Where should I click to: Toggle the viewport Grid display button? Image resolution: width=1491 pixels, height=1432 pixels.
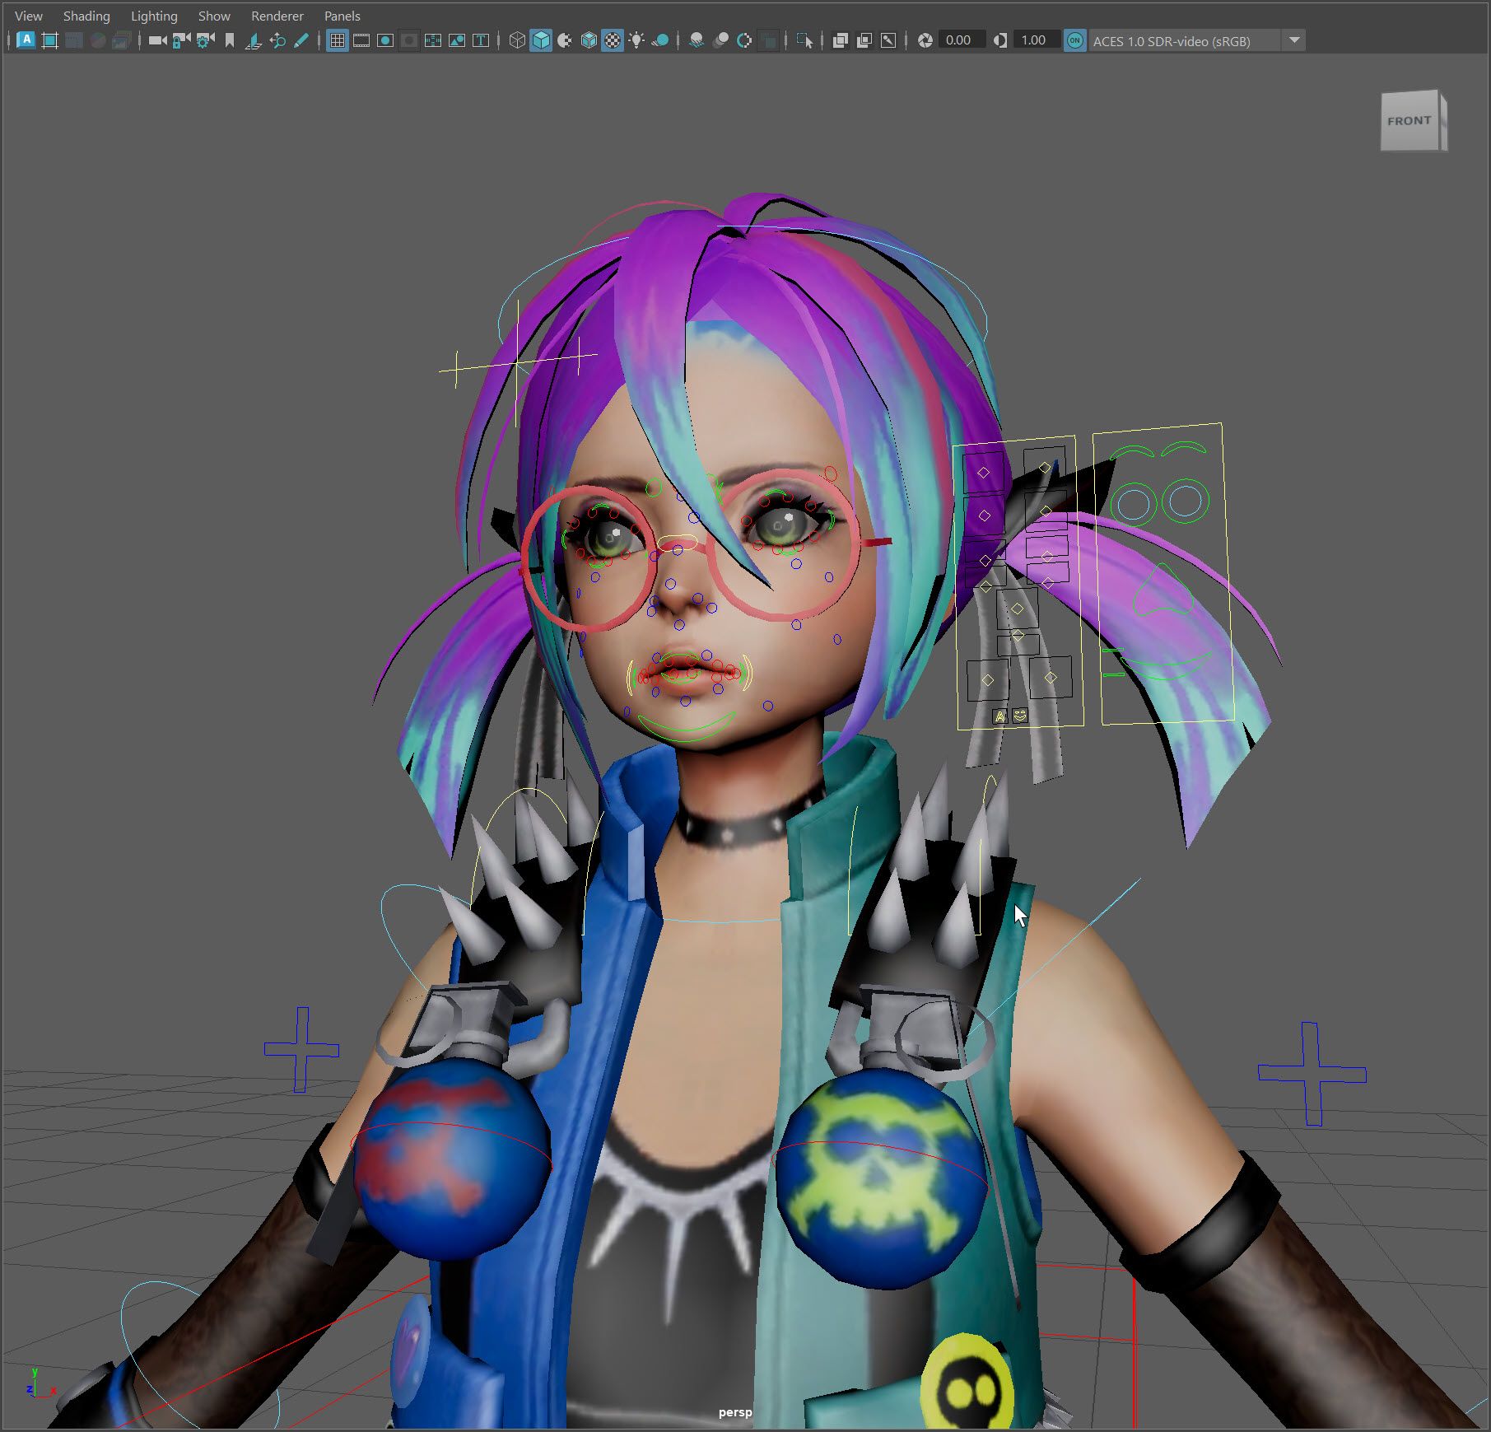338,40
